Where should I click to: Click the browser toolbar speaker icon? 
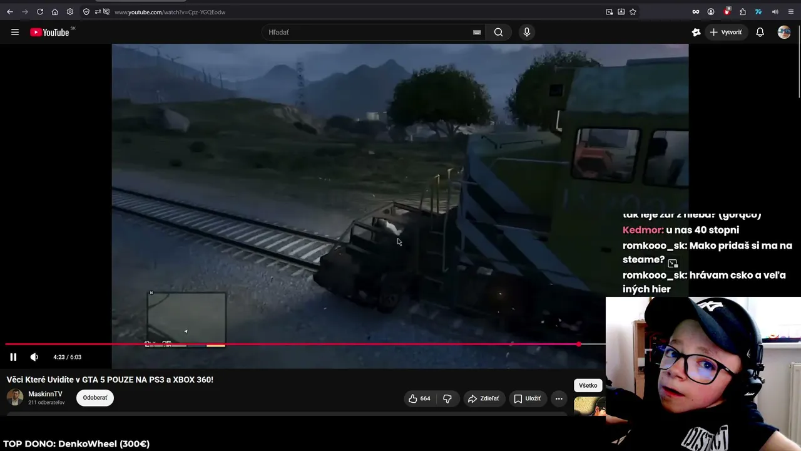coord(775,12)
